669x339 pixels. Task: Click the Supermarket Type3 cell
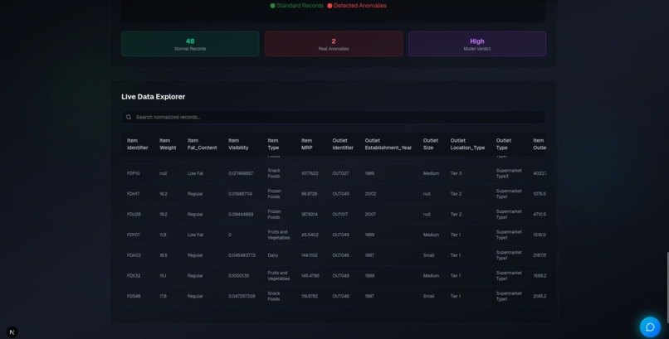point(509,173)
